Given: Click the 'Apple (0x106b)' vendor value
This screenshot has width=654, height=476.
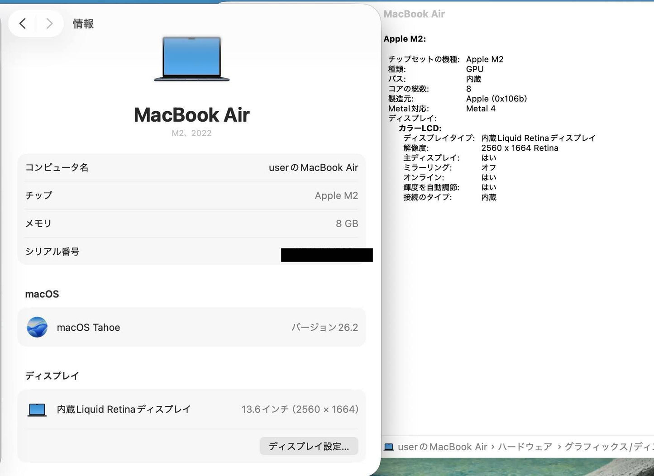Looking at the screenshot, I should coord(496,99).
